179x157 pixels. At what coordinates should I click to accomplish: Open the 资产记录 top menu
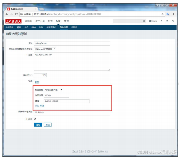40,21
